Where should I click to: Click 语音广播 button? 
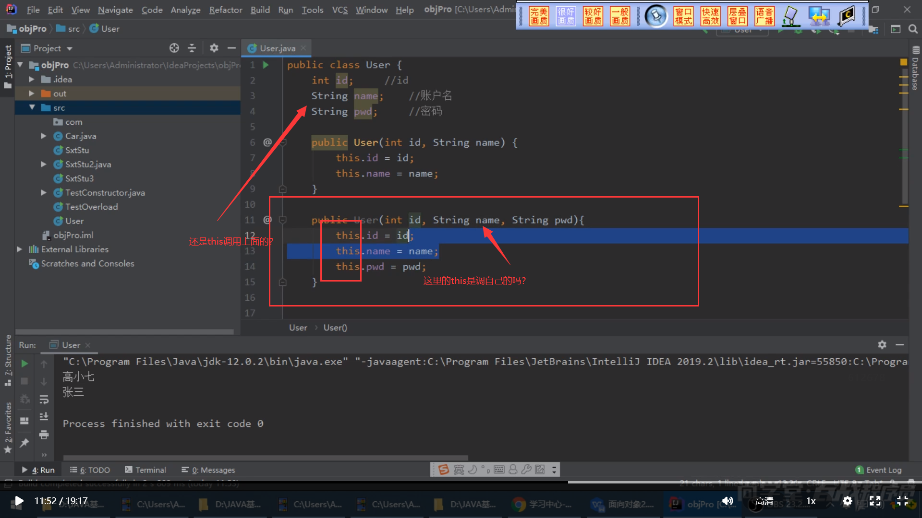click(x=764, y=16)
